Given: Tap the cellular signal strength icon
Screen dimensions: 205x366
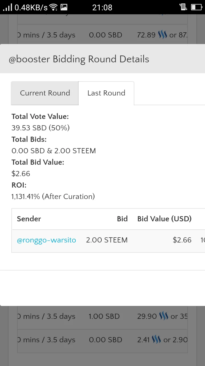Looking at the screenshot, I should tap(8, 7).
